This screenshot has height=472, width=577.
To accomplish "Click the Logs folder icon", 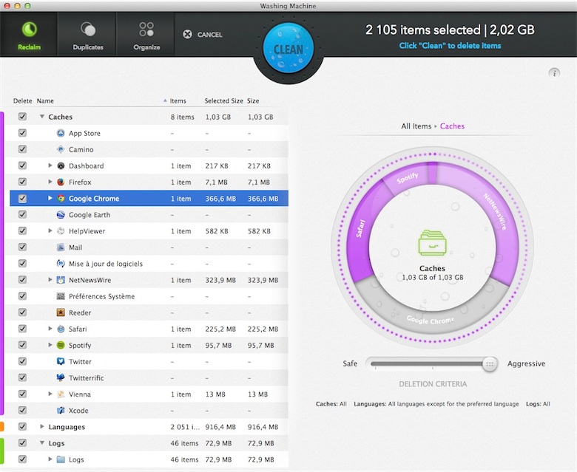I will 61,459.
